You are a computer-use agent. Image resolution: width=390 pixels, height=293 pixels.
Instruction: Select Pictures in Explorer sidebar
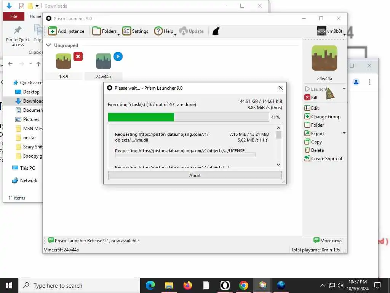click(27, 119)
